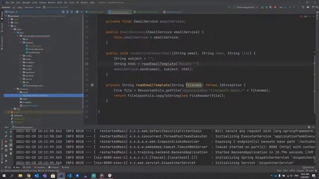Screen dimensions: 319x179
Task: Select the root 'backend' project node
Action: pyautogui.click(x=14, y=16)
